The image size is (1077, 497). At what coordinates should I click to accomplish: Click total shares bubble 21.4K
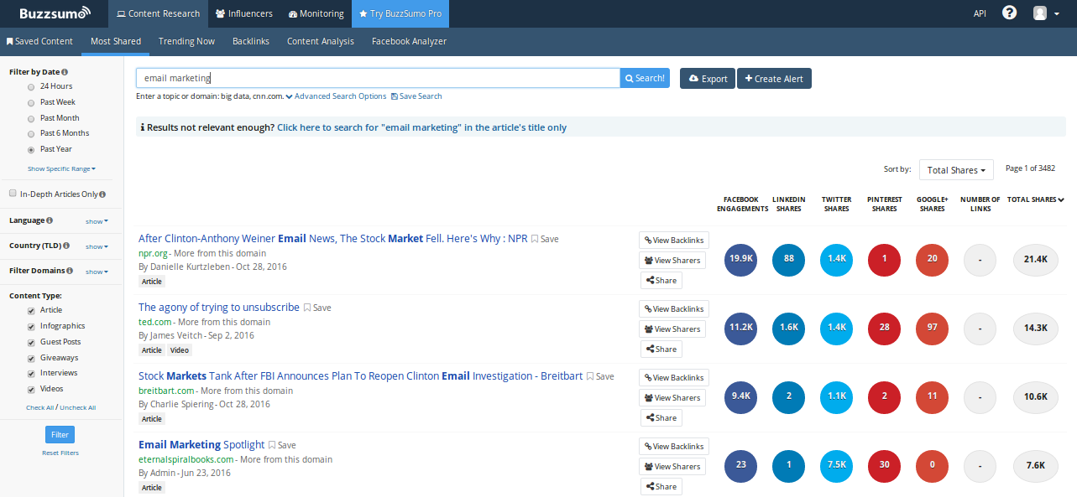click(x=1036, y=260)
